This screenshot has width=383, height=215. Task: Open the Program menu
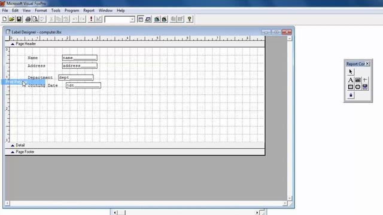(x=72, y=11)
